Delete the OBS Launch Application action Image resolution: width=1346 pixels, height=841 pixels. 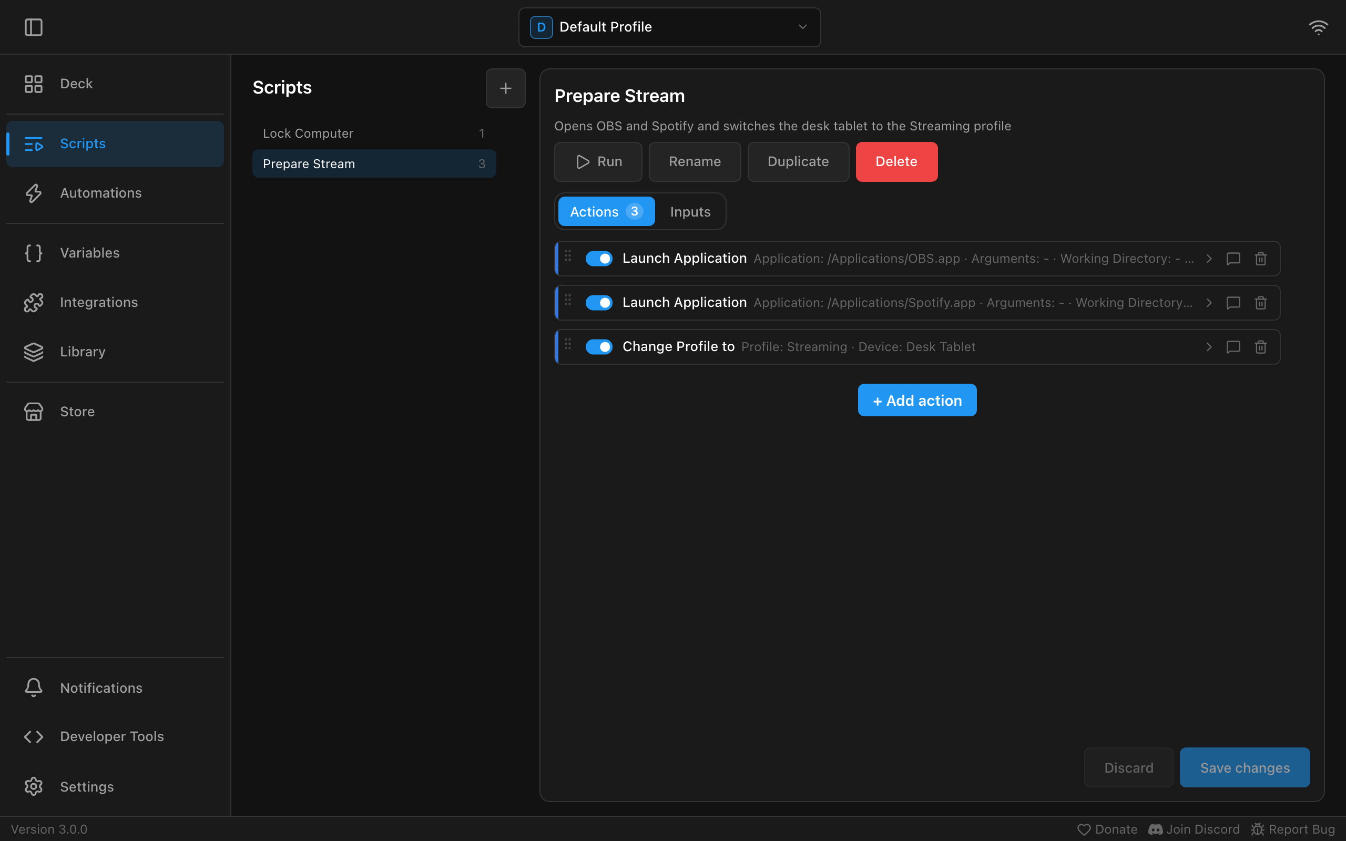click(1260, 259)
